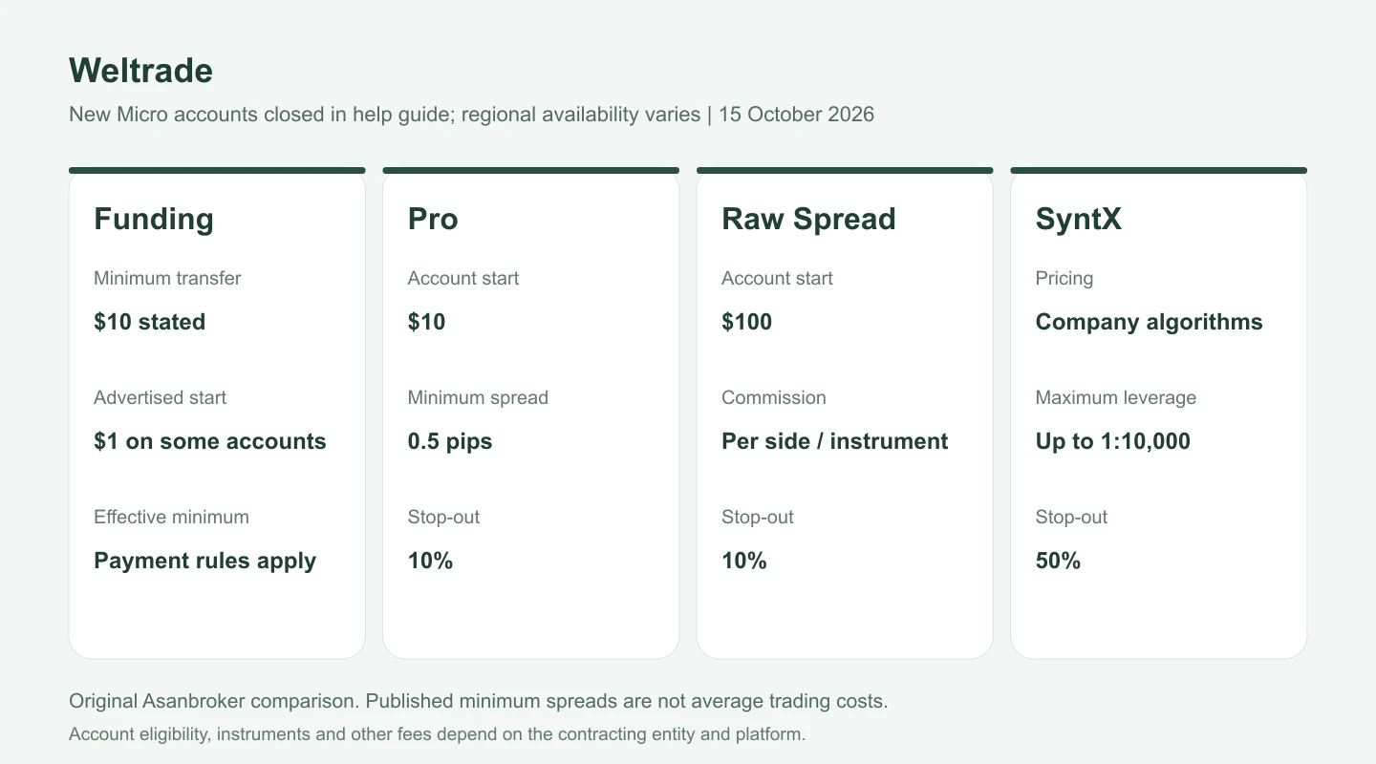
Task: Click the Raw Spread $100 account start
Action: coord(747,322)
